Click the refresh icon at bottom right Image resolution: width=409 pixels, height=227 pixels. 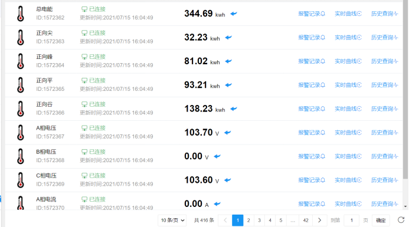[401, 220]
